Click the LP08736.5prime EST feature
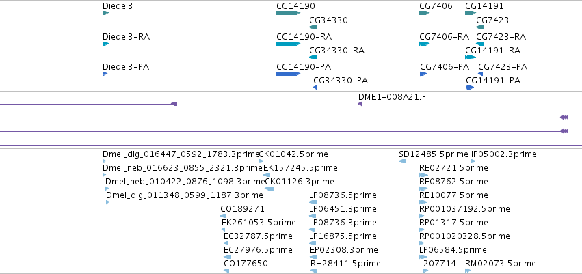This screenshot has width=582, height=274. coord(313,202)
